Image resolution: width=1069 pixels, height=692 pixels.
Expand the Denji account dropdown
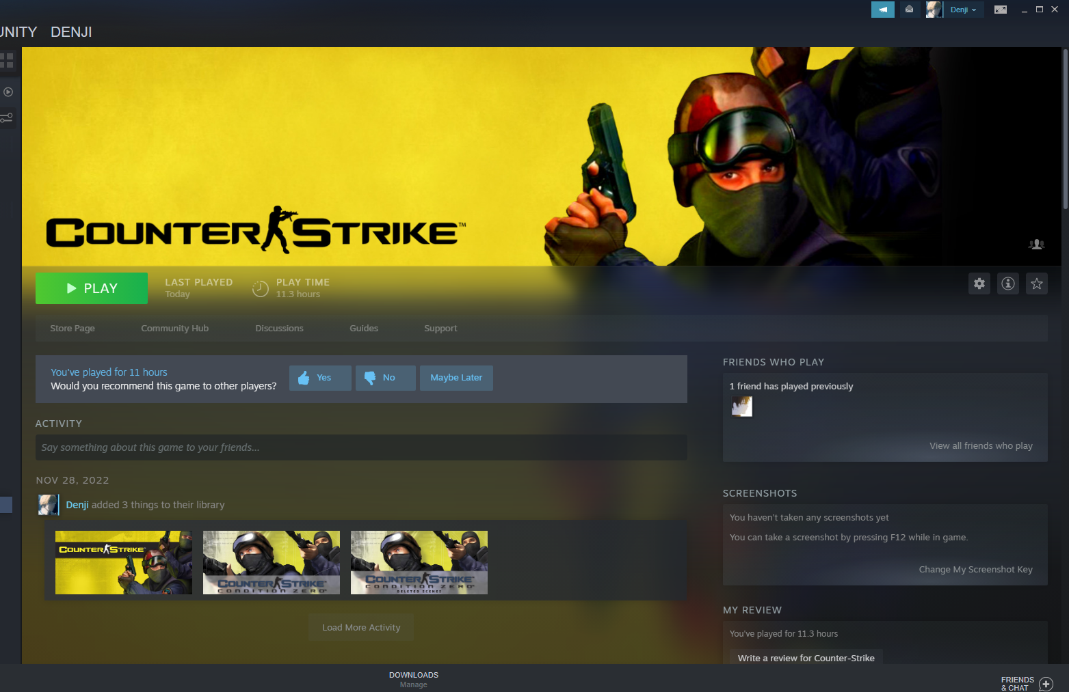pyautogui.click(x=964, y=10)
